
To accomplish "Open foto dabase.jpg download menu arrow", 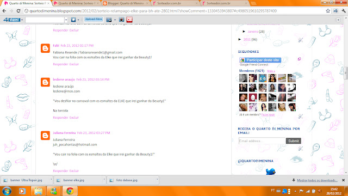I will pos(157,179).
